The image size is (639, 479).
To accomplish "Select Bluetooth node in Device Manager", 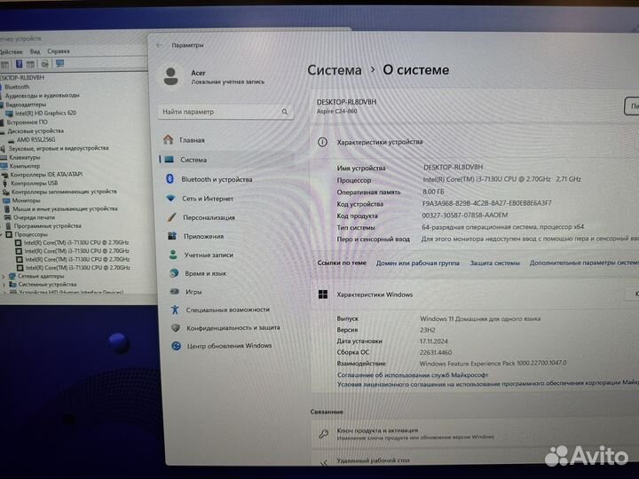I will 17,87.
